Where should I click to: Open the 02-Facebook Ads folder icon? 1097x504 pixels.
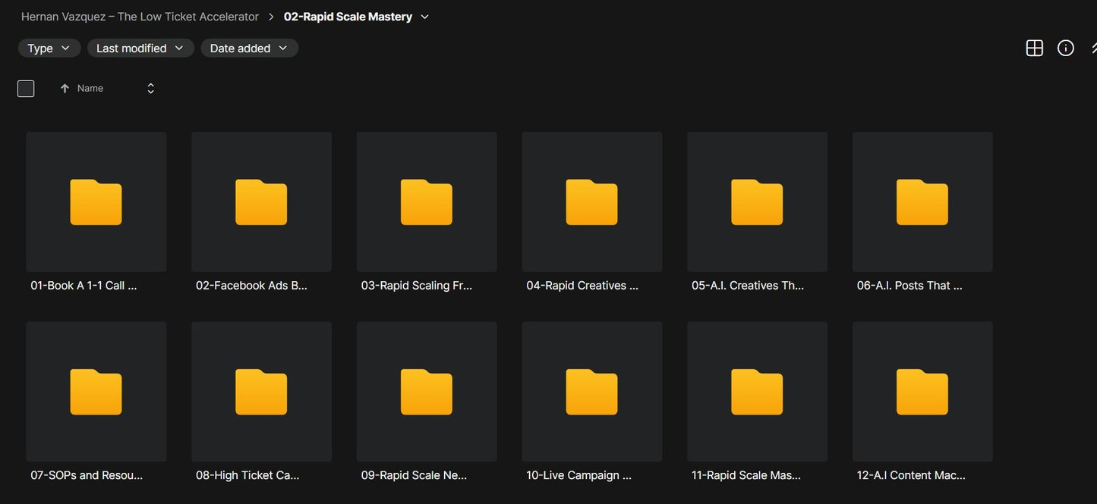coord(261,202)
